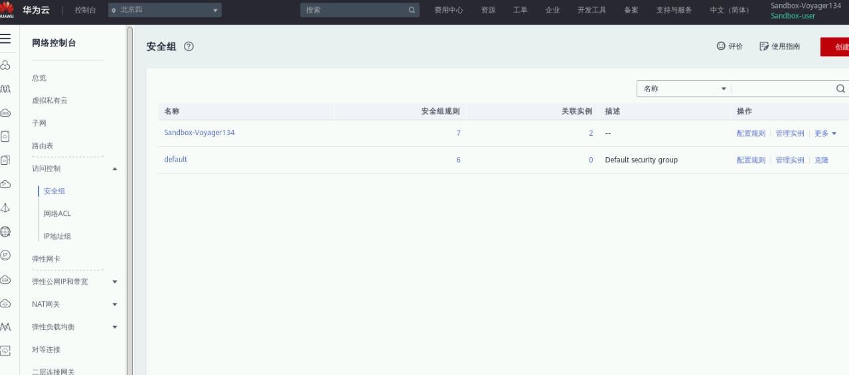Image resolution: width=849 pixels, height=375 pixels.
Task: Click the 关联实例 column header
Action: (x=578, y=111)
